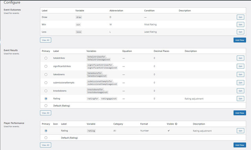
Task: Add new Event Result
Action: [240, 113]
